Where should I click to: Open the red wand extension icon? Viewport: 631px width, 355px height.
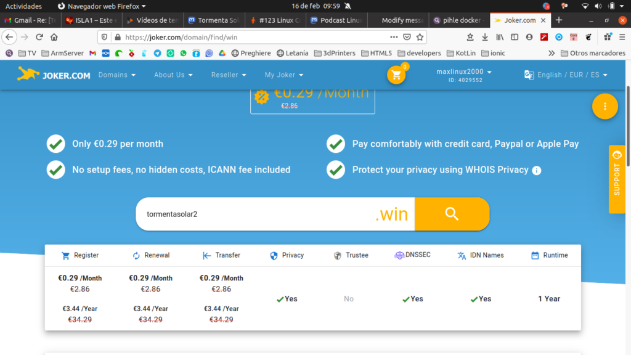[x=544, y=37]
